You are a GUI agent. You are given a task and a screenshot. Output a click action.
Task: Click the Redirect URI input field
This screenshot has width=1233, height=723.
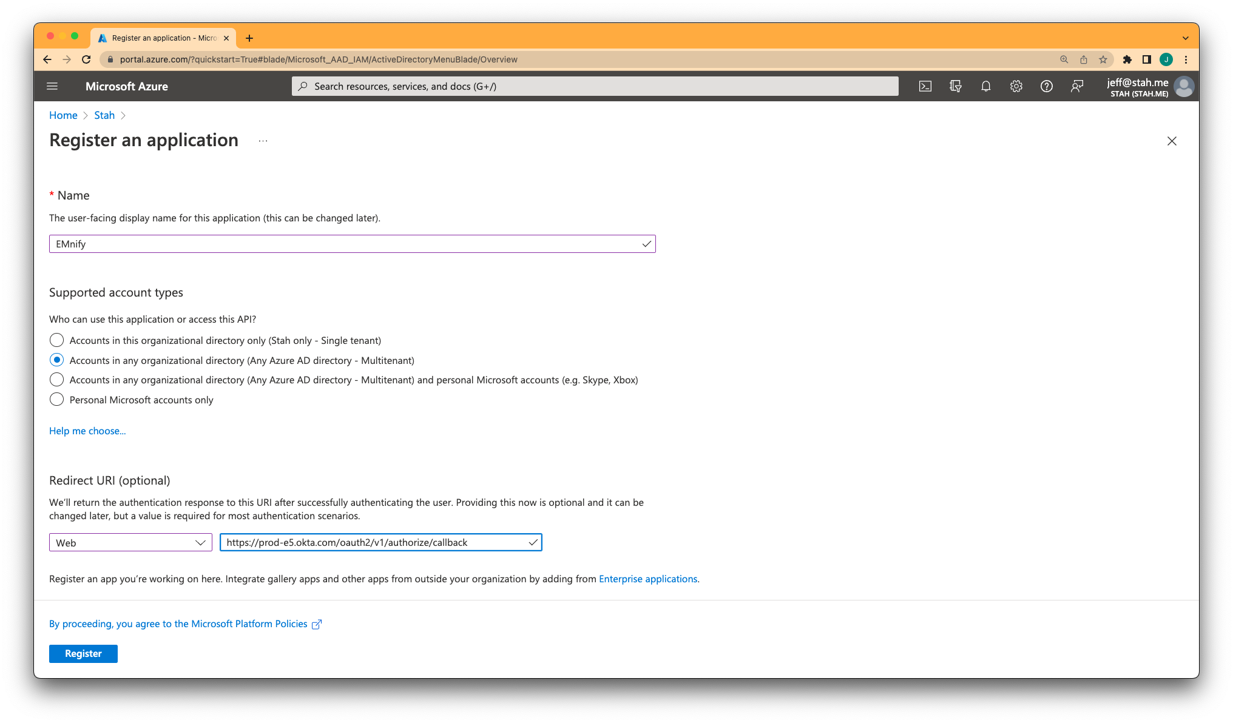coord(380,542)
